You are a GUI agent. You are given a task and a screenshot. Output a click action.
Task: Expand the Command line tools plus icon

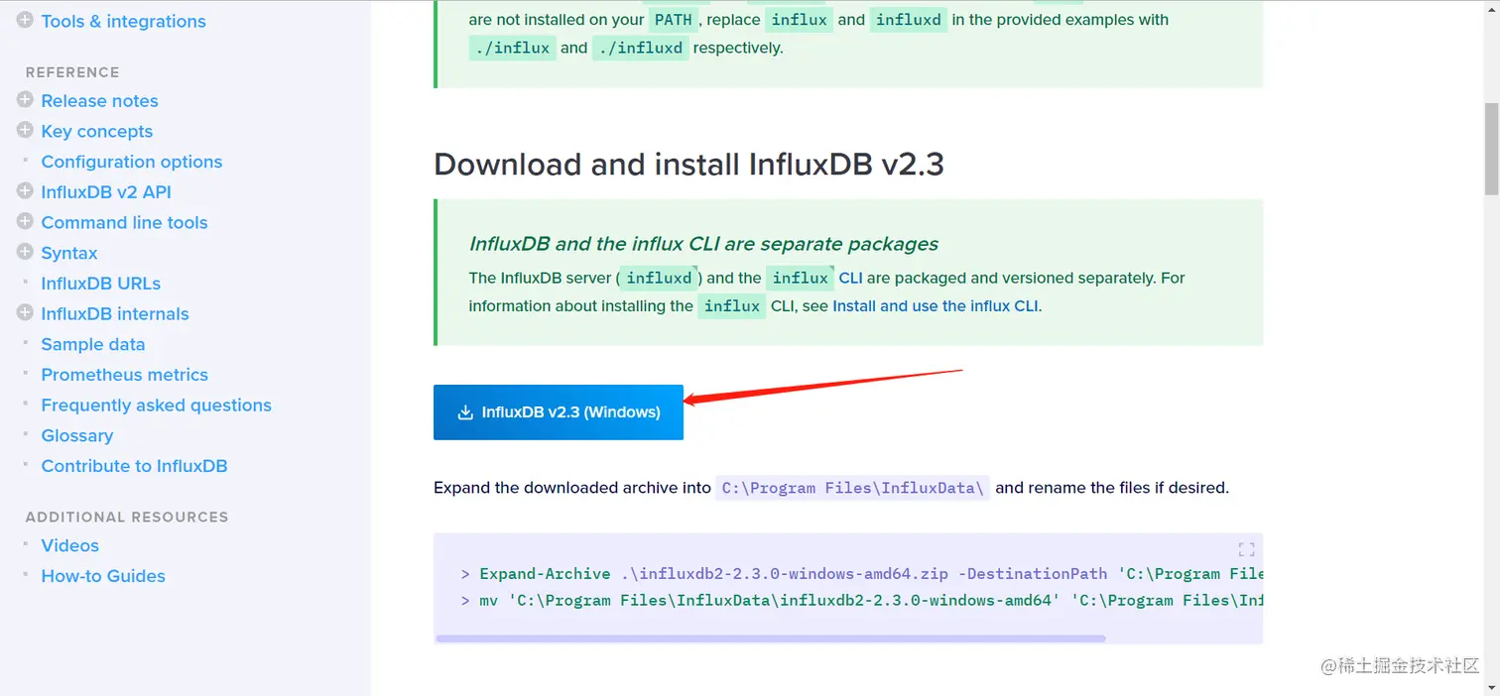(x=25, y=221)
